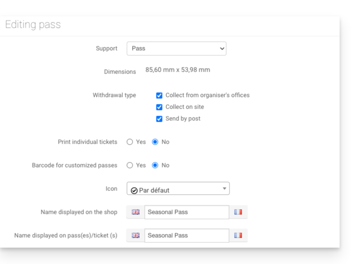Click the Collect on site label
The width and height of the screenshot is (356, 264).
pos(185,107)
